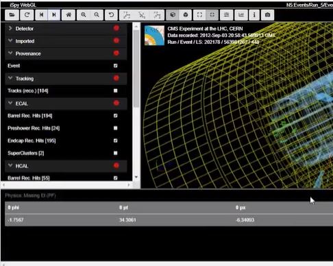This screenshot has height=266, width=333.
Task: Sort table by the pt column
Action: tap(123, 208)
